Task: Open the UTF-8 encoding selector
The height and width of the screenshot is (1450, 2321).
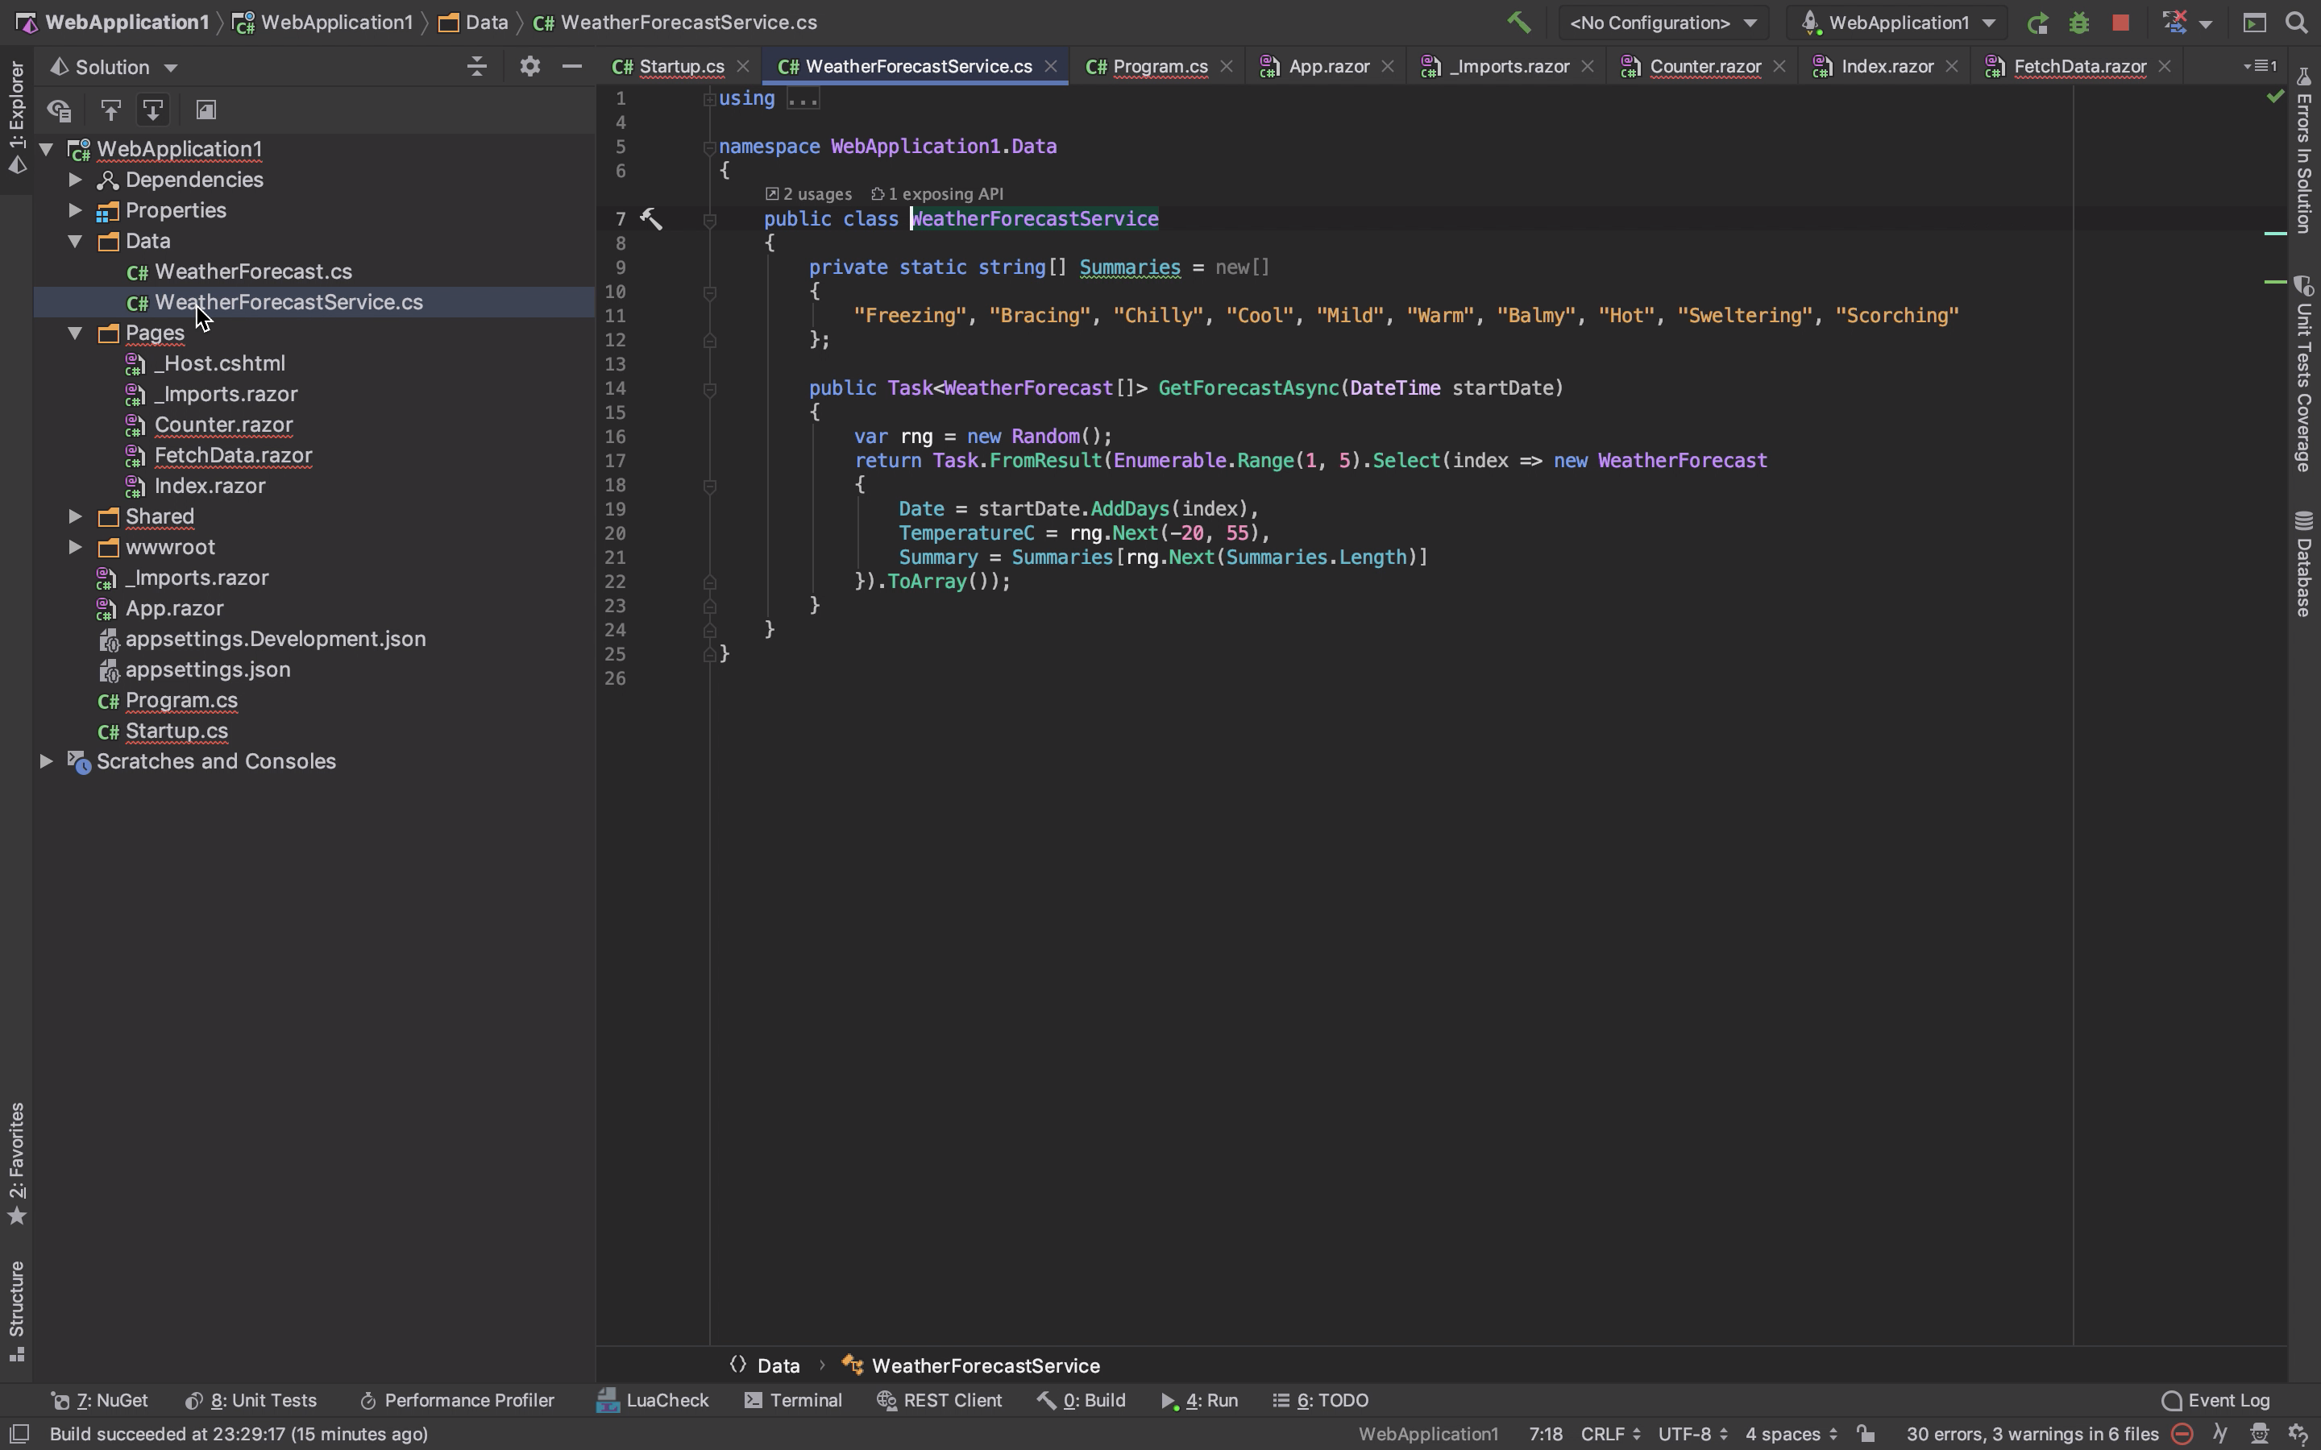Action: coord(1692,1434)
